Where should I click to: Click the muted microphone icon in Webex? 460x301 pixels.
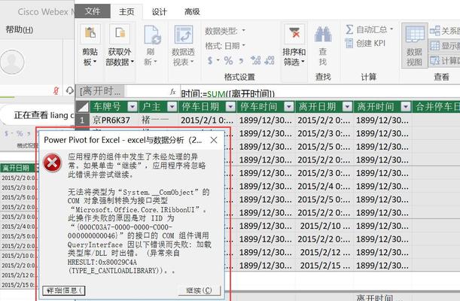[x=56, y=90]
